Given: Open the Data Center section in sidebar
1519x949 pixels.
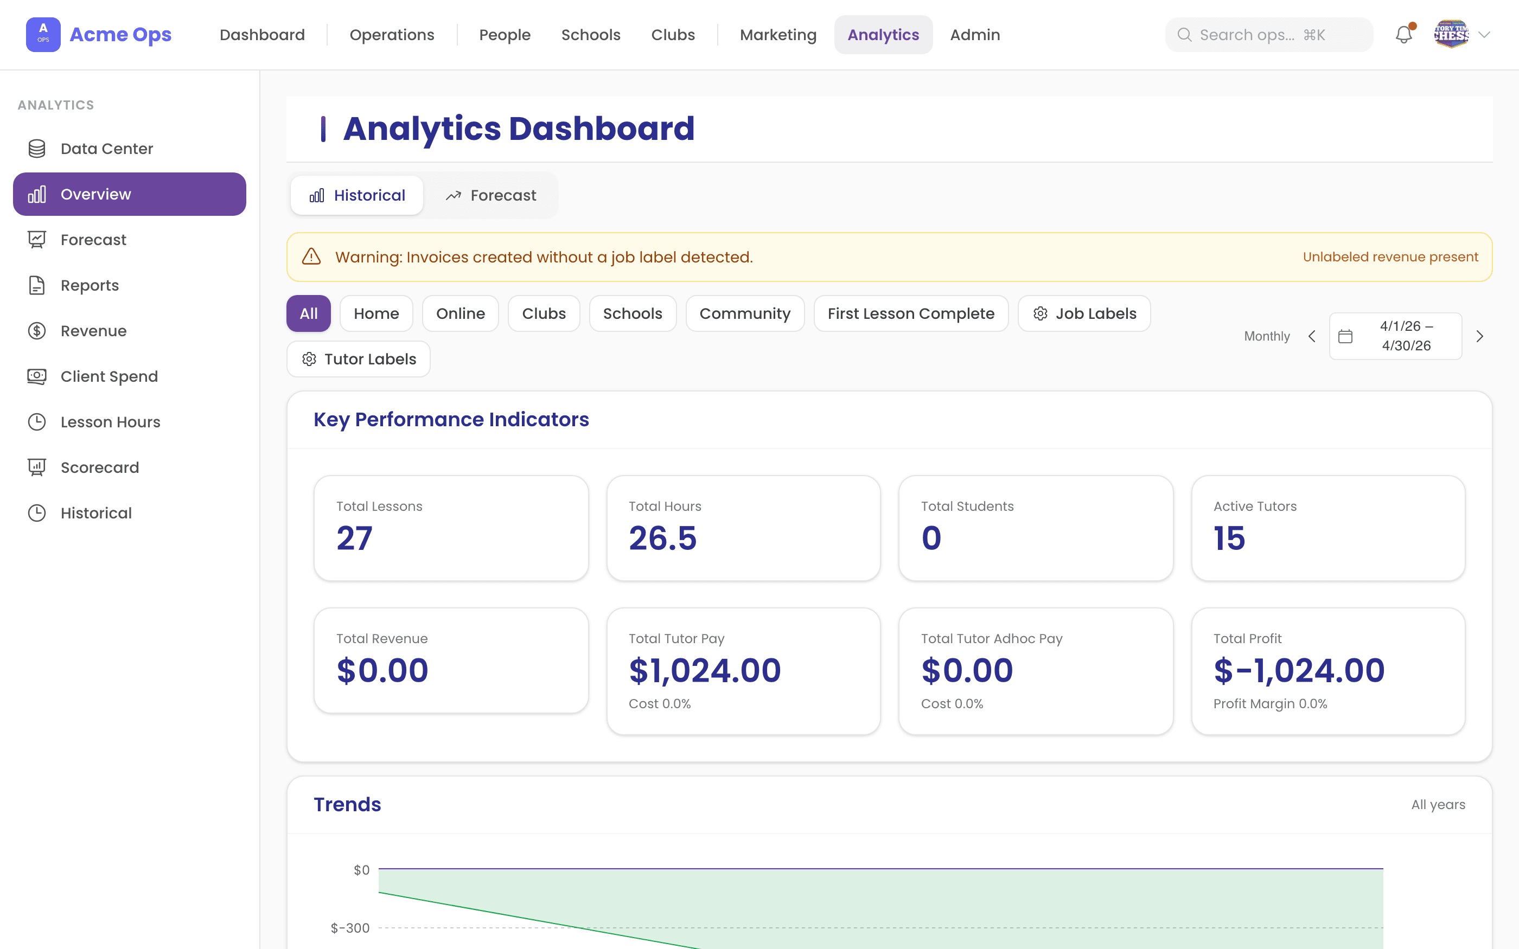Looking at the screenshot, I should 36,149.
